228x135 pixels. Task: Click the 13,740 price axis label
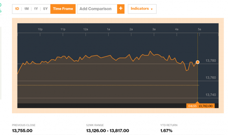[x=211, y=95]
